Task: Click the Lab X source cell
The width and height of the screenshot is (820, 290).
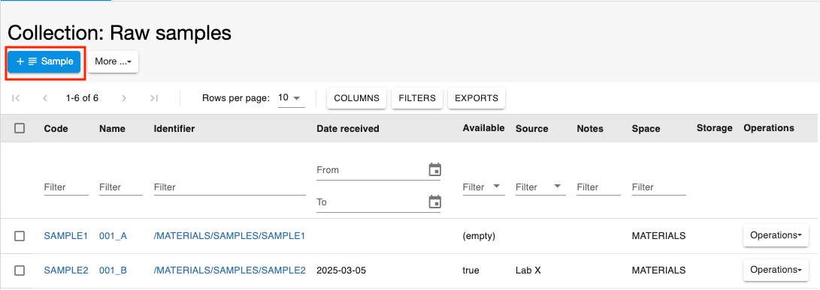Action: 528,271
